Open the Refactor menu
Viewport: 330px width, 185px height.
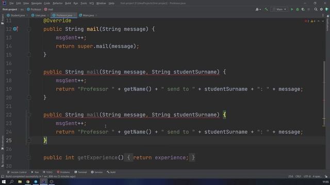pyautogui.click(x=57, y=3)
